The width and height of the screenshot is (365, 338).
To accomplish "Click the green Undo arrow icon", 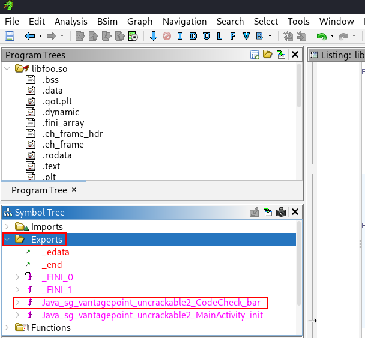I will click(x=321, y=36).
